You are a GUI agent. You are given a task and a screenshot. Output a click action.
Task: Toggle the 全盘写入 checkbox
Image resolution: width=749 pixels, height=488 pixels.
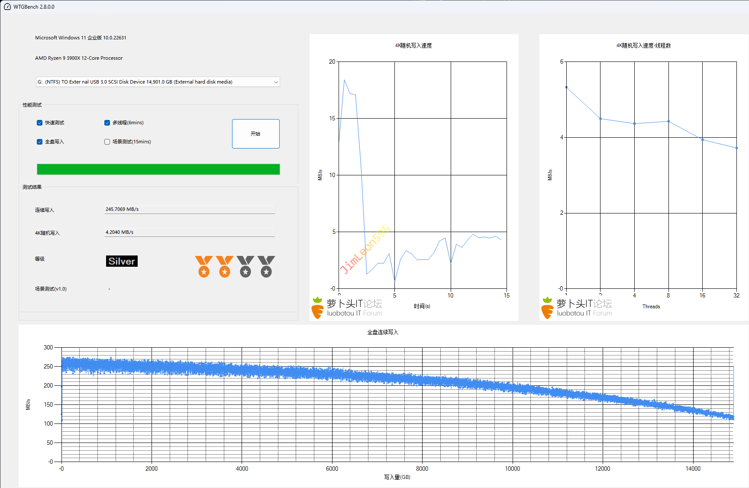point(40,142)
